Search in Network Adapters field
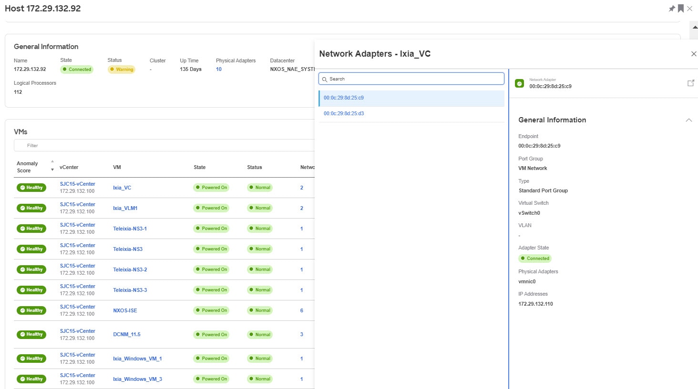Screen dimensions: 698x389 411,79
